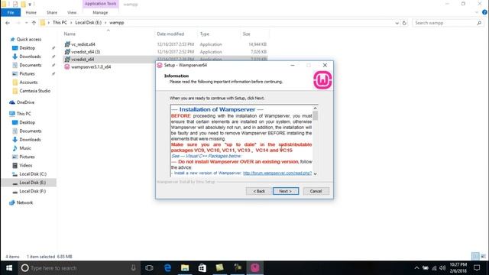Sort by Date modified column header
Screen dimensions: 489x275
pos(170,34)
